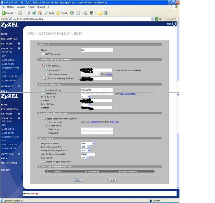The image size is (215, 203).
Task: Select the My Address radio button
Action: [47, 70]
